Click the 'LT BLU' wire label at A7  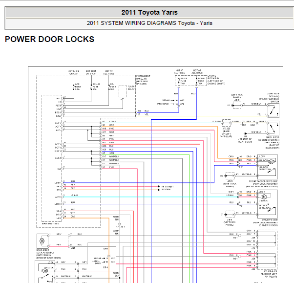click(113, 122)
